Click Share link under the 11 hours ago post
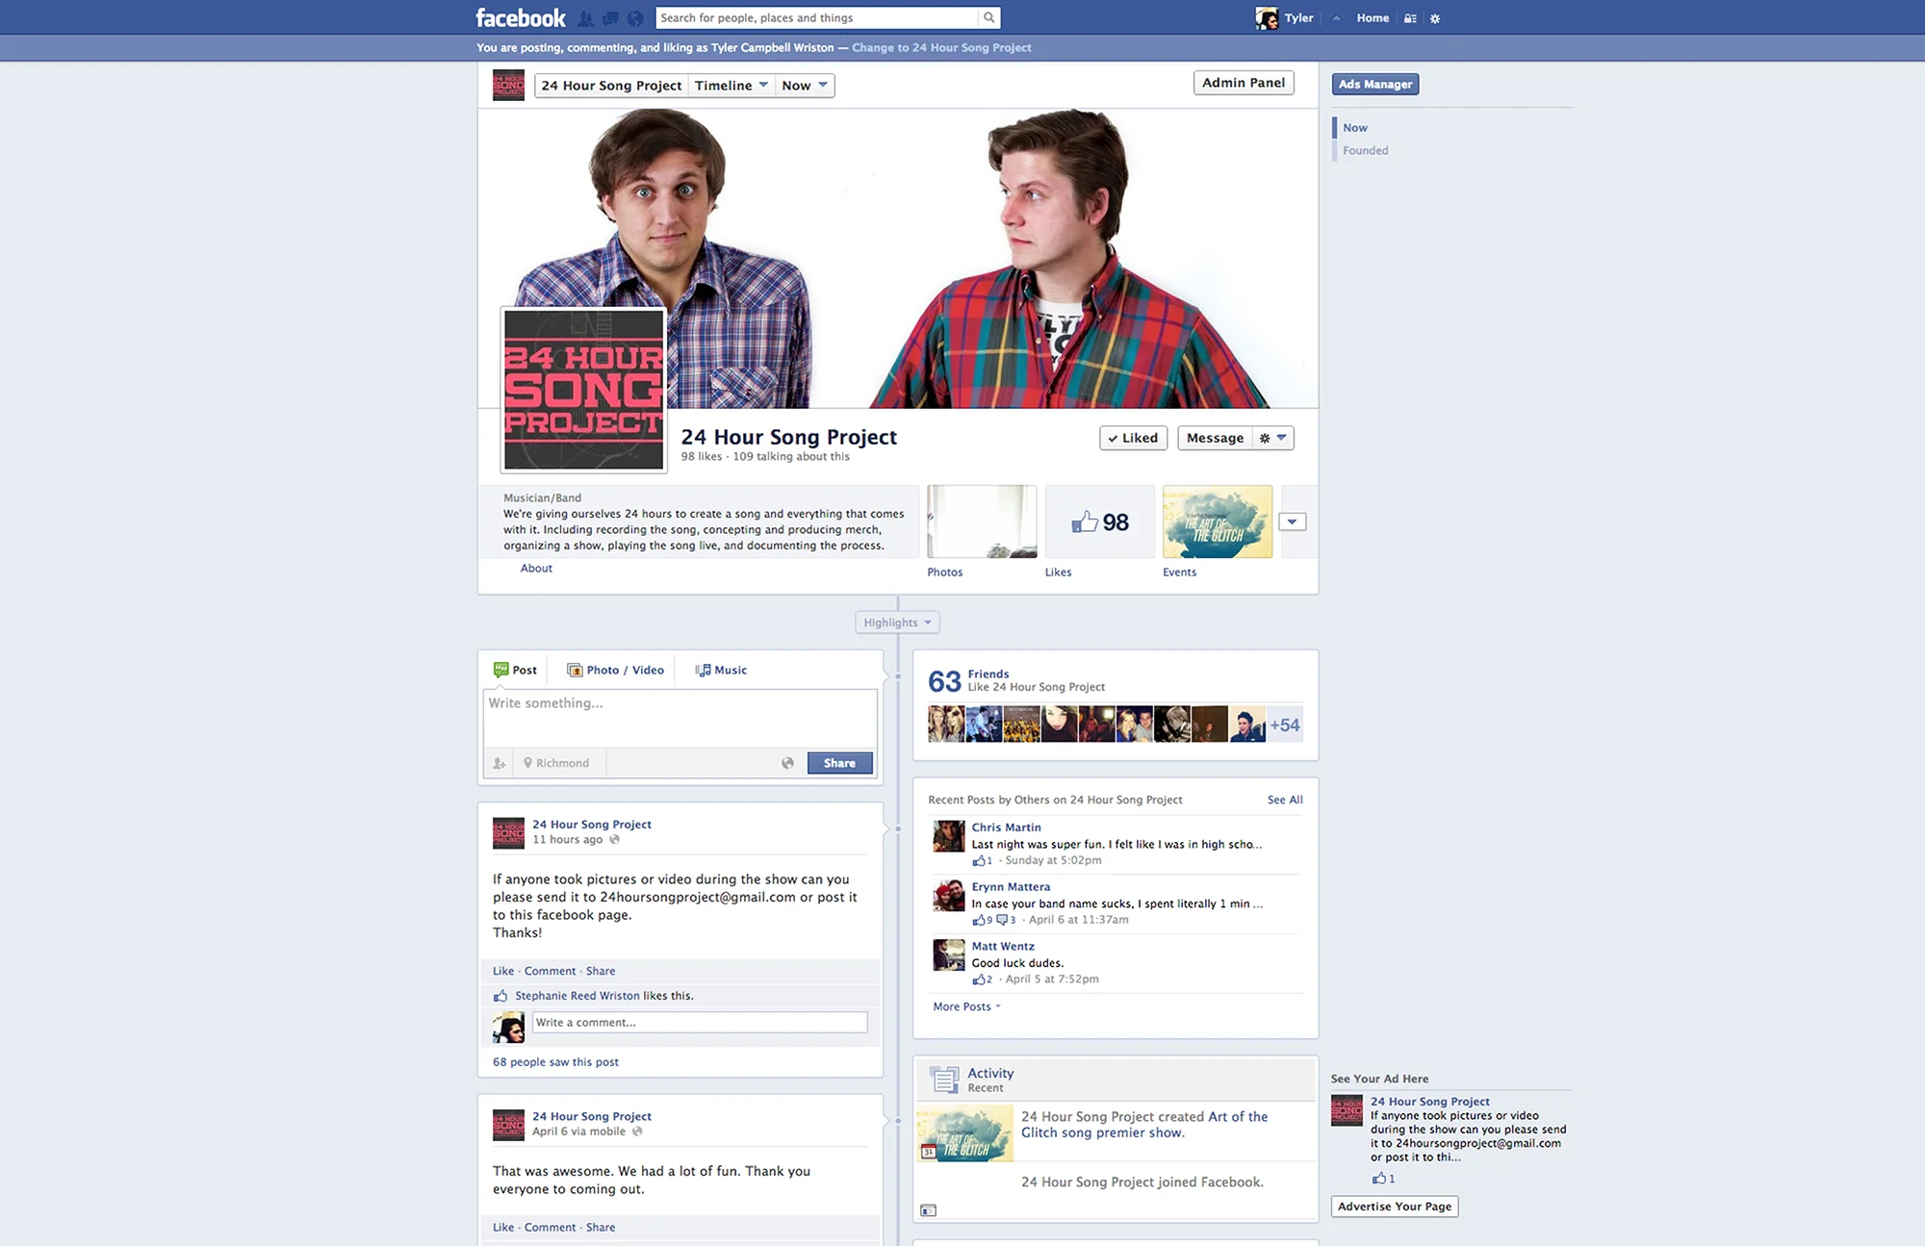Viewport: 1925px width, 1246px height. (601, 972)
